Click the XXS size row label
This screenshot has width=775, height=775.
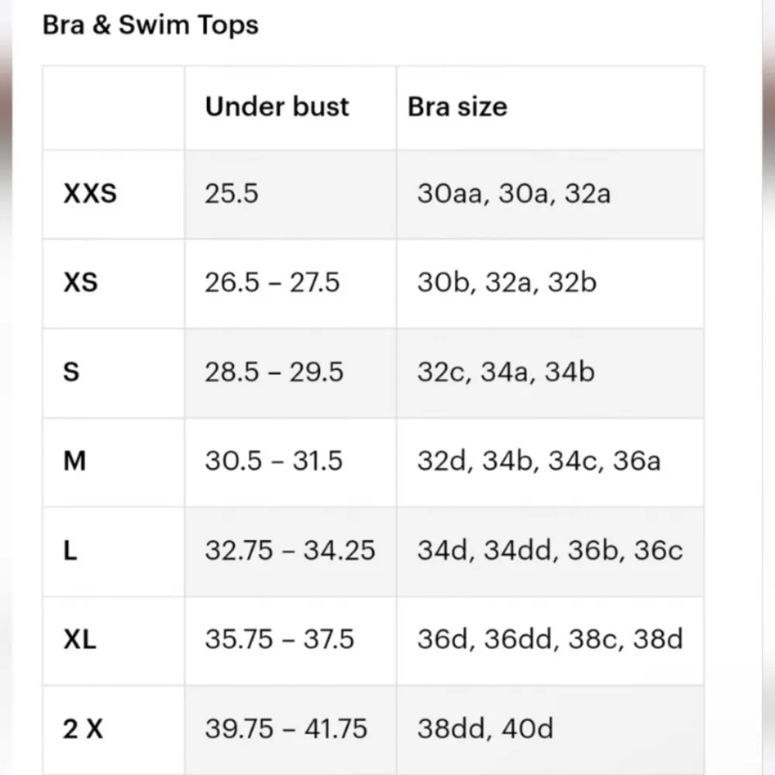coord(90,193)
